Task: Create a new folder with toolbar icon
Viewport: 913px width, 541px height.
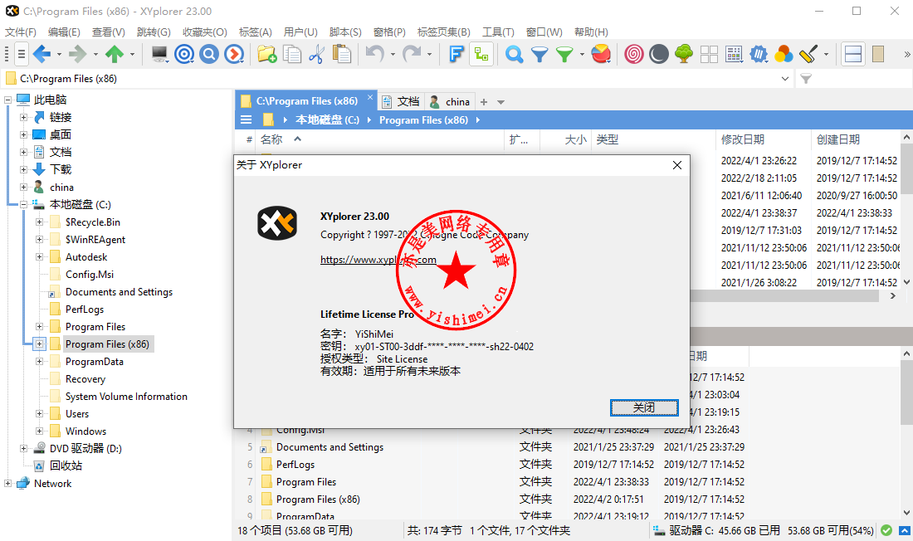Action: click(x=266, y=55)
